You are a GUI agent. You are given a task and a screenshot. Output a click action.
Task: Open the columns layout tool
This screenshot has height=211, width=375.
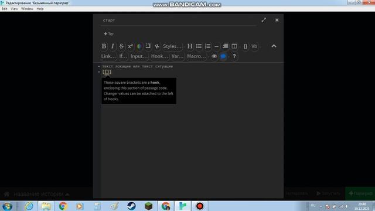[234, 46]
